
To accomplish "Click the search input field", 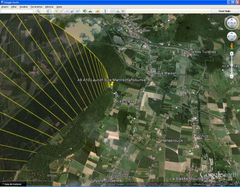I will click(x=17, y=11).
